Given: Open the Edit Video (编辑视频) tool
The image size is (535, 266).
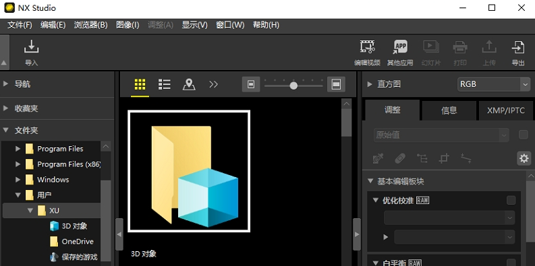Looking at the screenshot, I should point(367,53).
